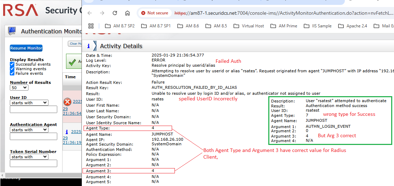Click the SystemDomain Agent Security Domain value
This screenshot has width=394, height=186.
[x=166, y=144]
